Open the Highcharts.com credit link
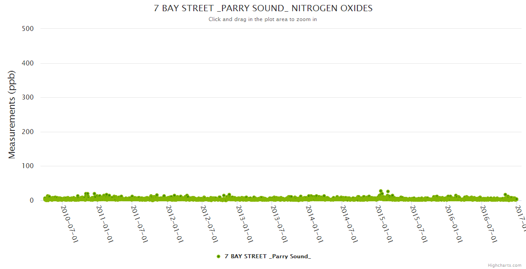This screenshot has width=526, height=269. pos(504,265)
